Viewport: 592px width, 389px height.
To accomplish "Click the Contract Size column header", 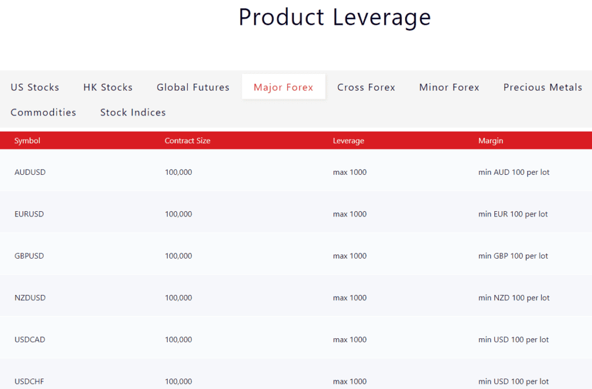I will click(x=187, y=140).
